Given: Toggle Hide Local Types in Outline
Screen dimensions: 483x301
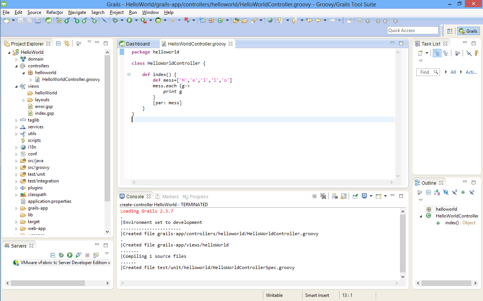Looking at the screenshot, I should pyautogui.click(x=472, y=192).
